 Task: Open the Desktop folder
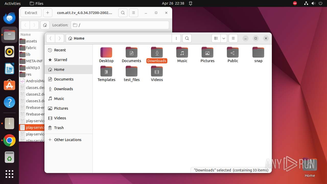point(106,55)
